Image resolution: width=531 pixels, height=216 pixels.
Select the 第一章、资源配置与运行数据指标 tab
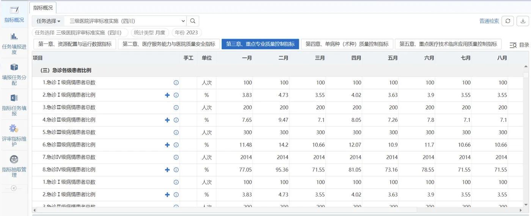pos(75,44)
